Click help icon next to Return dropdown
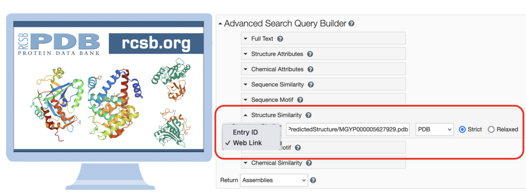 313,180
